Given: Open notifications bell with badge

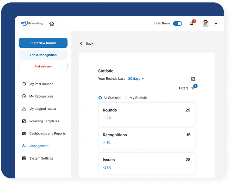Looking at the screenshot, I should (192, 24).
